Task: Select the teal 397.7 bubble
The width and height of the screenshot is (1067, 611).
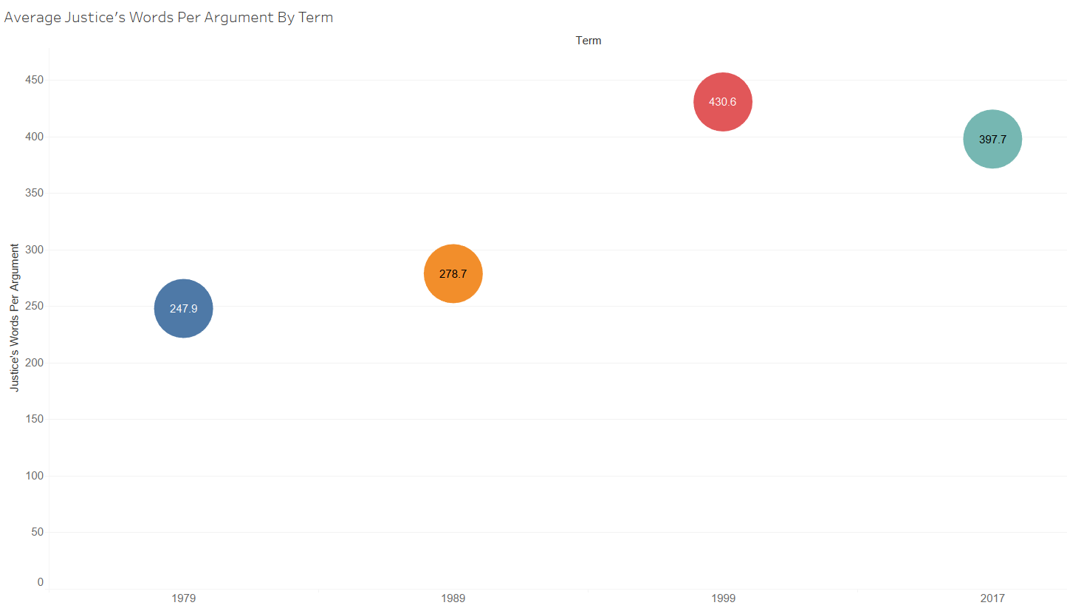Action: [x=992, y=139]
